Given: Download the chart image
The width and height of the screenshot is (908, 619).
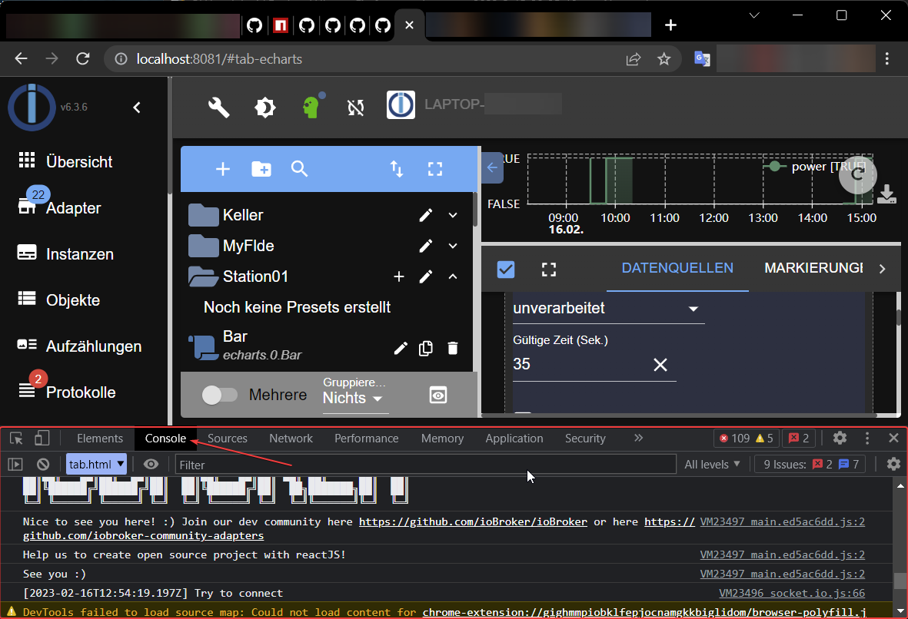Looking at the screenshot, I should tap(886, 194).
